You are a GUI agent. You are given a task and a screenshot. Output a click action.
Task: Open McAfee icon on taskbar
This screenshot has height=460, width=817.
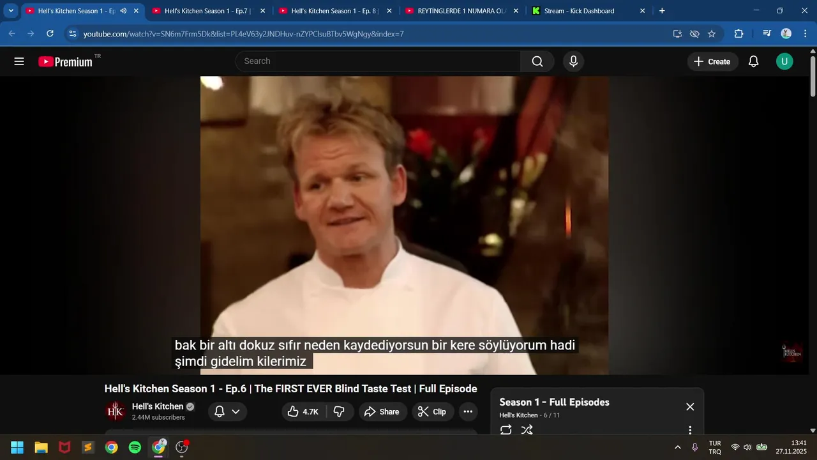(x=64, y=447)
